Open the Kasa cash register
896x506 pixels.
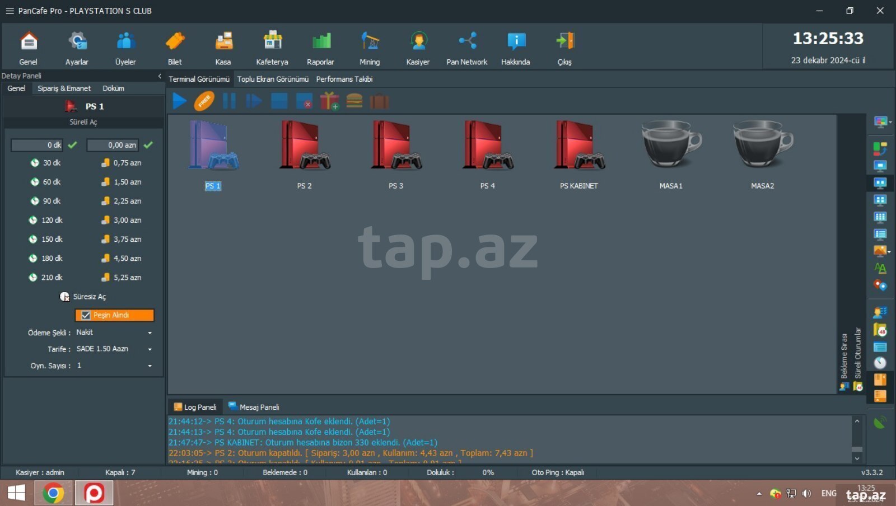click(x=223, y=48)
